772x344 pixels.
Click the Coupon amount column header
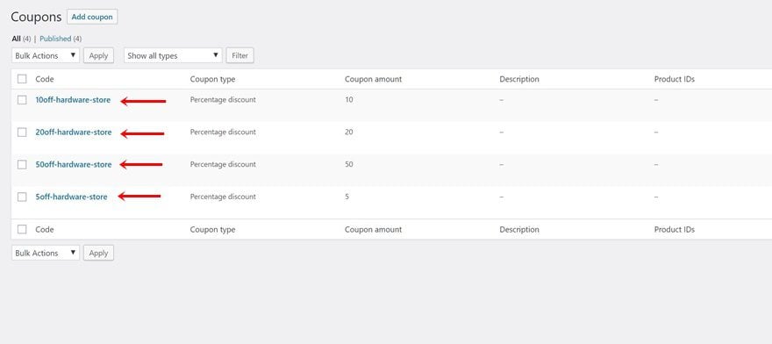click(373, 79)
